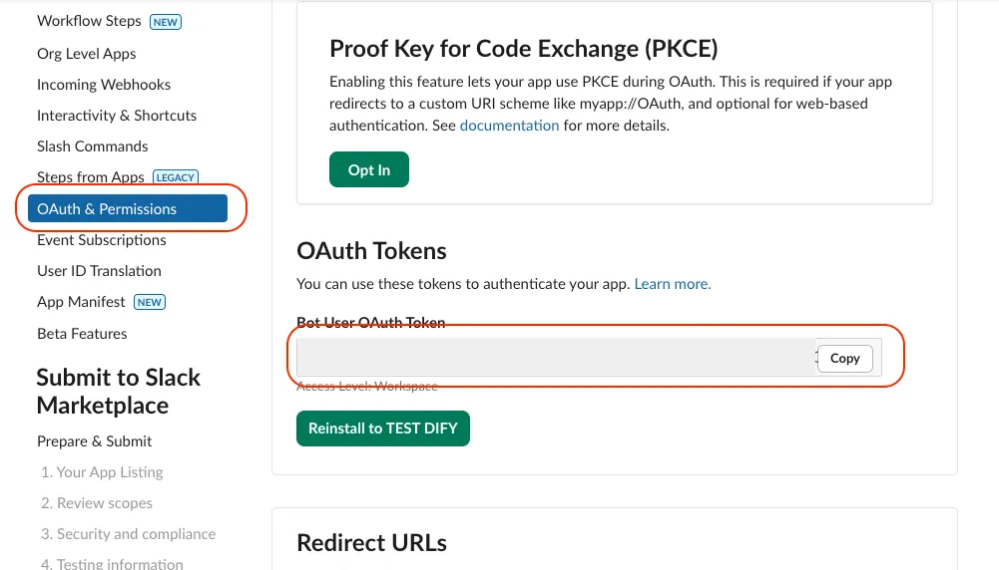
Task: Open the PKCE documentation link
Action: (509, 126)
